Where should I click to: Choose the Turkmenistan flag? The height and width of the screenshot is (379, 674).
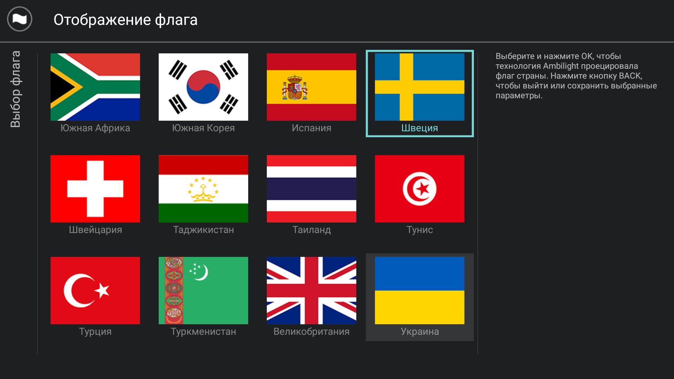(203, 291)
